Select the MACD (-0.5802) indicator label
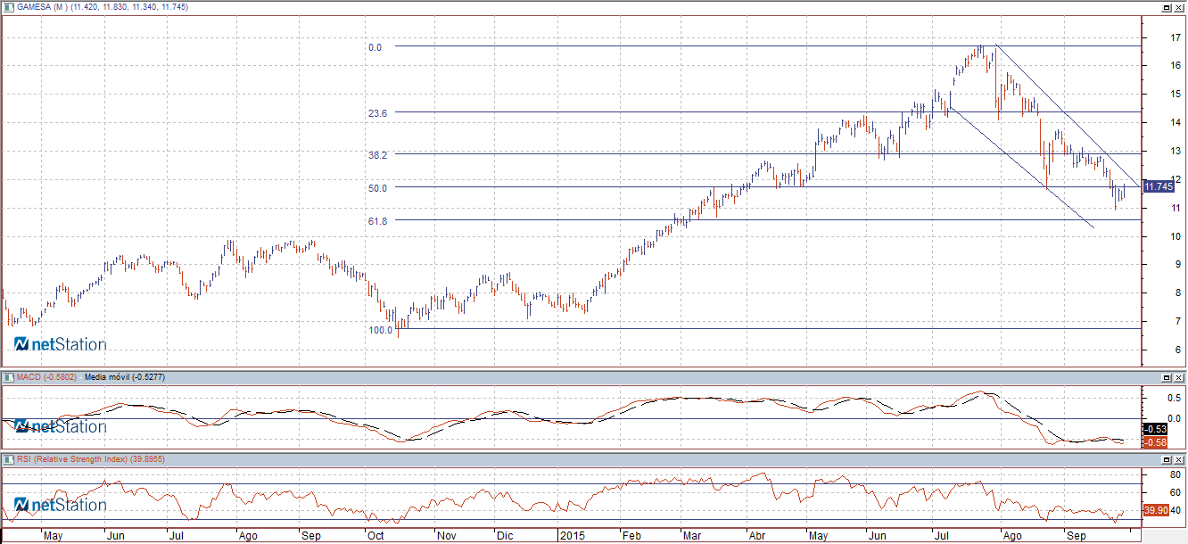 coord(46,377)
